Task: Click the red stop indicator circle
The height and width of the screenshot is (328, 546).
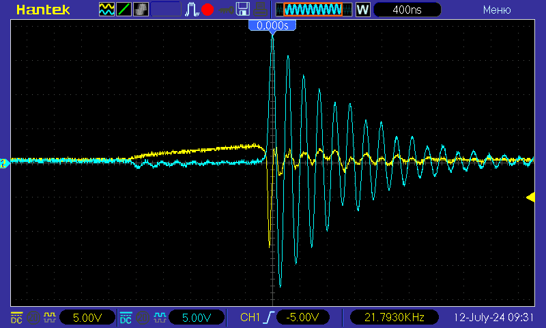Action: pos(207,10)
